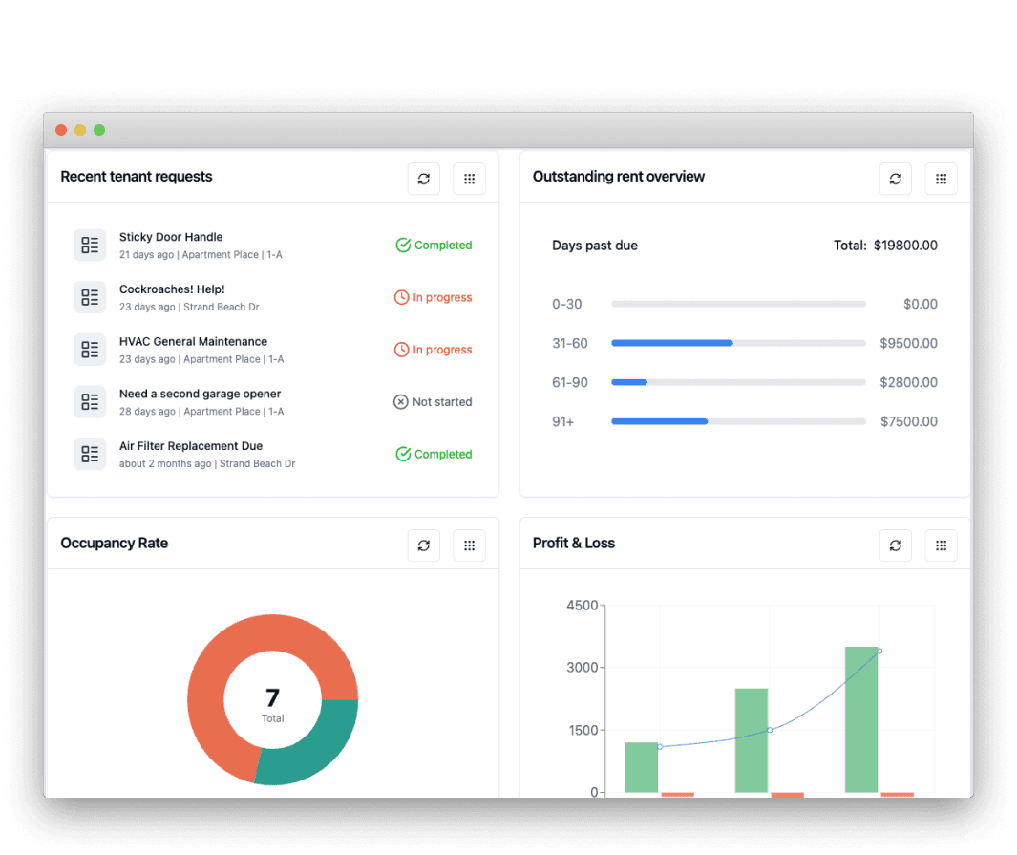Viewport: 1017px width, 855px height.
Task: Click the Air Filter Replacement list icon
Action: (90, 454)
